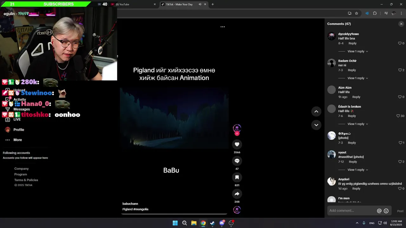Like Aizn Aizn's comment
Image resolution: width=406 pixels, height=228 pixels.
tap(400, 97)
